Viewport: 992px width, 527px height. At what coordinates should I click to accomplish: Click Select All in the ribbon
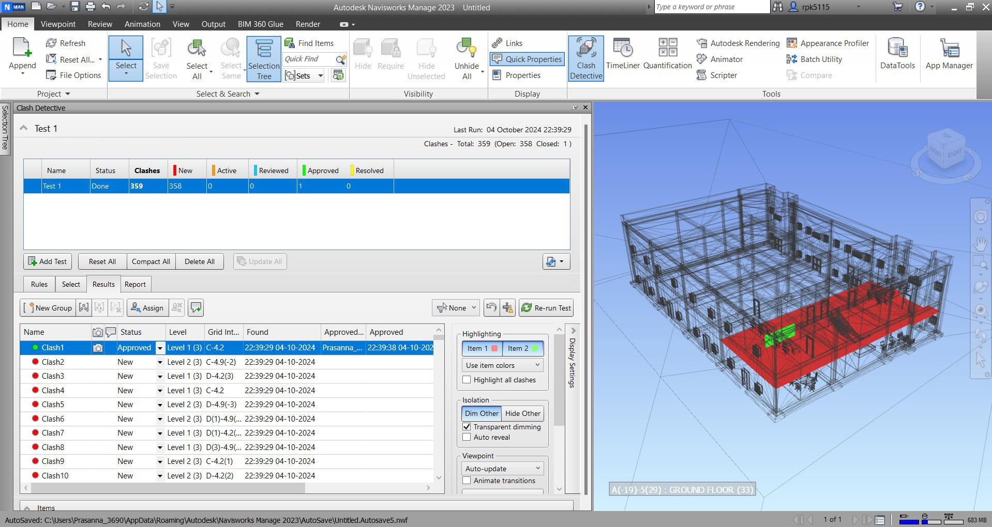click(197, 58)
